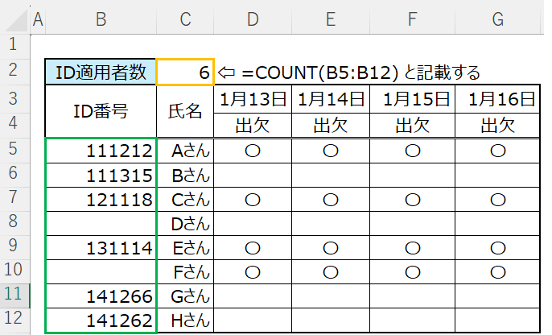Select Aさん's attendance circle for 1月14日
The image size is (552, 335).
pos(332,150)
